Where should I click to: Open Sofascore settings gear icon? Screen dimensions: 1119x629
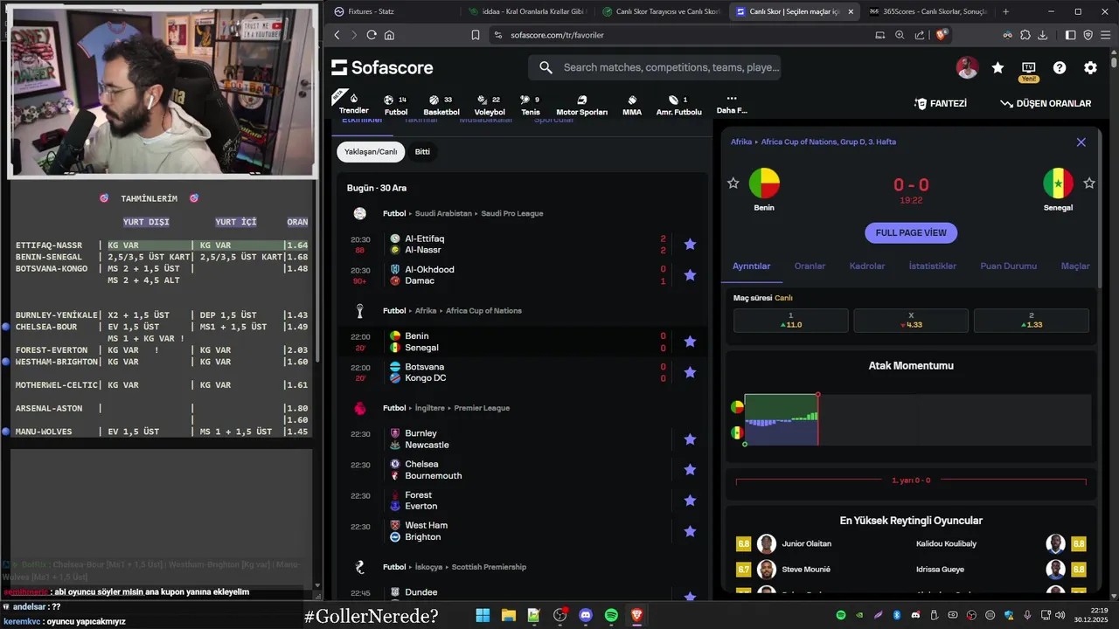[1090, 67]
